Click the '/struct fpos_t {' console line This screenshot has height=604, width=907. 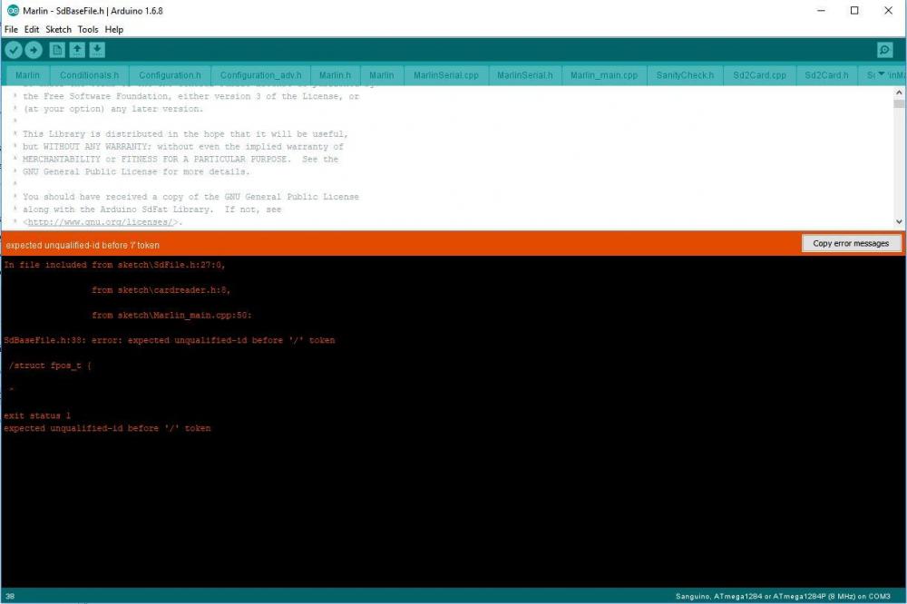point(50,365)
